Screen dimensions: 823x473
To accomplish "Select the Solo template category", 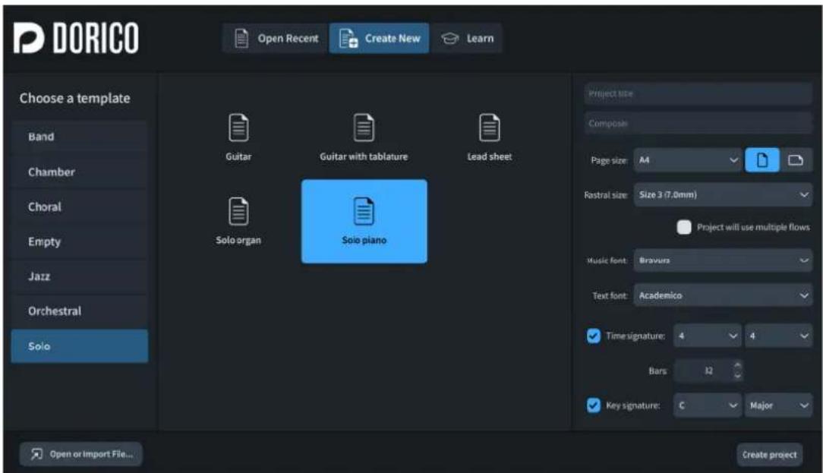I will [x=79, y=346].
